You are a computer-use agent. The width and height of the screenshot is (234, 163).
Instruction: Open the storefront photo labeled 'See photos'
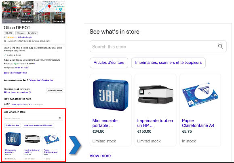[18, 12]
